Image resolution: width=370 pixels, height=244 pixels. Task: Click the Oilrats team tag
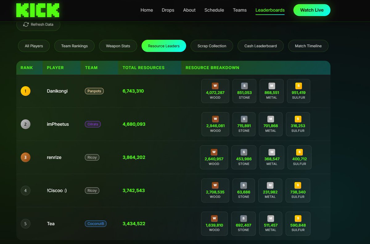coord(93,124)
